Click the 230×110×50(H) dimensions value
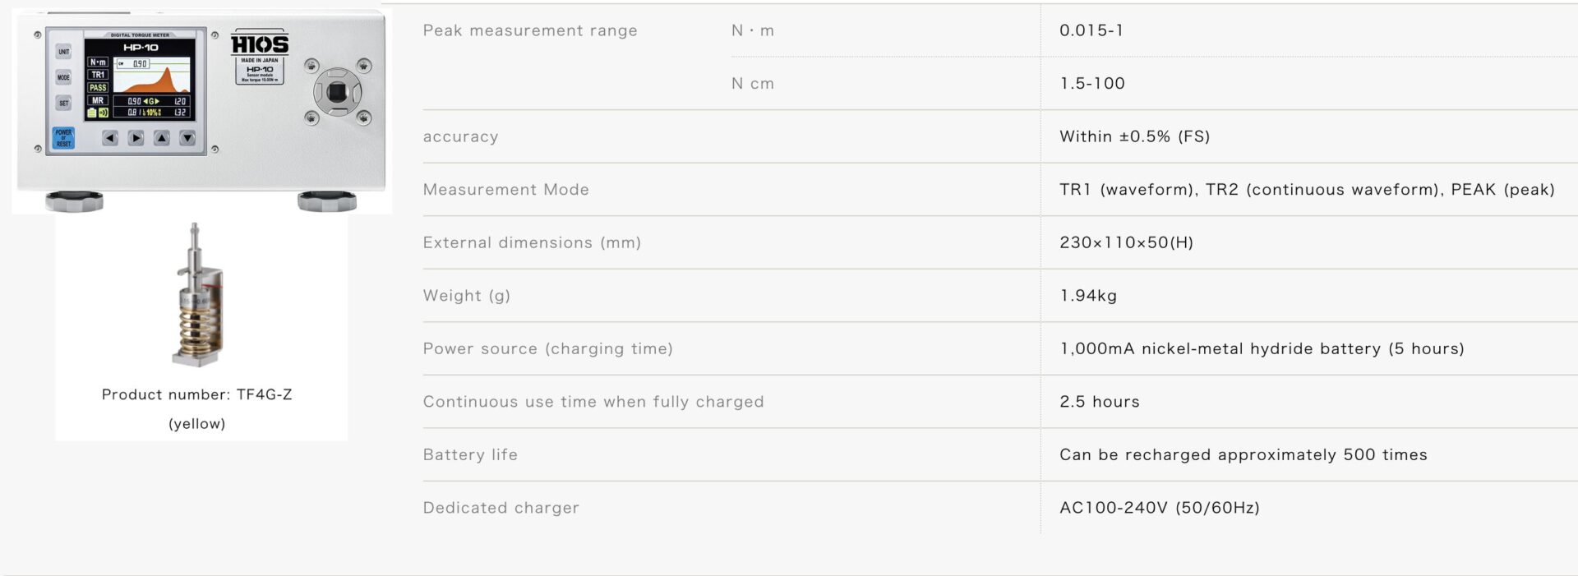Screen dimensions: 1578x576 pyautogui.click(x=1127, y=242)
